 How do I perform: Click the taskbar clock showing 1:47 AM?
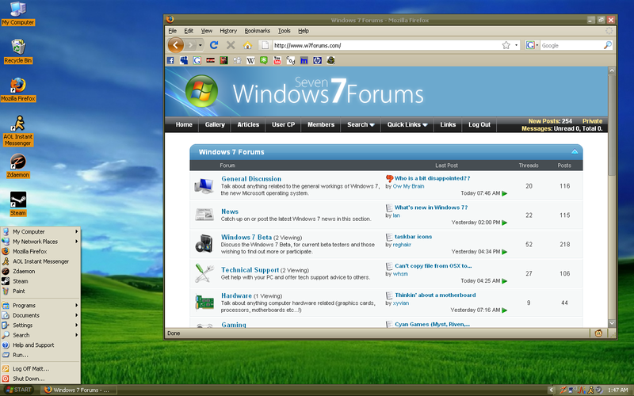pyautogui.click(x=617, y=390)
